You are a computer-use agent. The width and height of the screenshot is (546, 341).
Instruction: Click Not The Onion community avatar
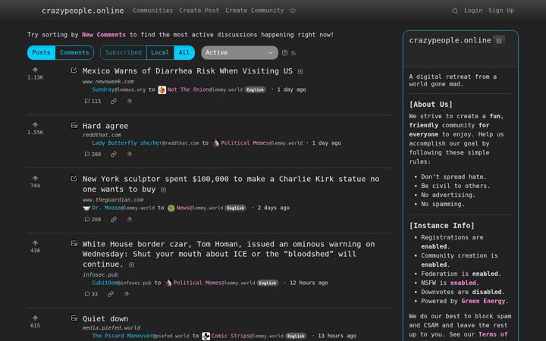pyautogui.click(x=162, y=90)
